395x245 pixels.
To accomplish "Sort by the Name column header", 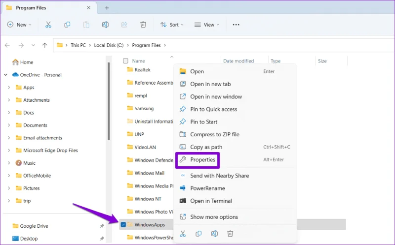I will pyautogui.click(x=139, y=61).
